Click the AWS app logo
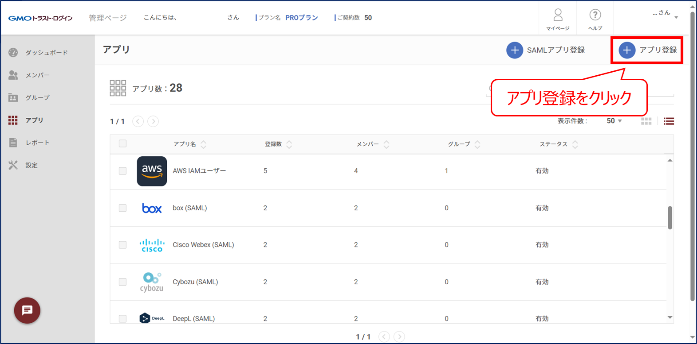Viewport: 697px width, 344px height. coord(152,171)
